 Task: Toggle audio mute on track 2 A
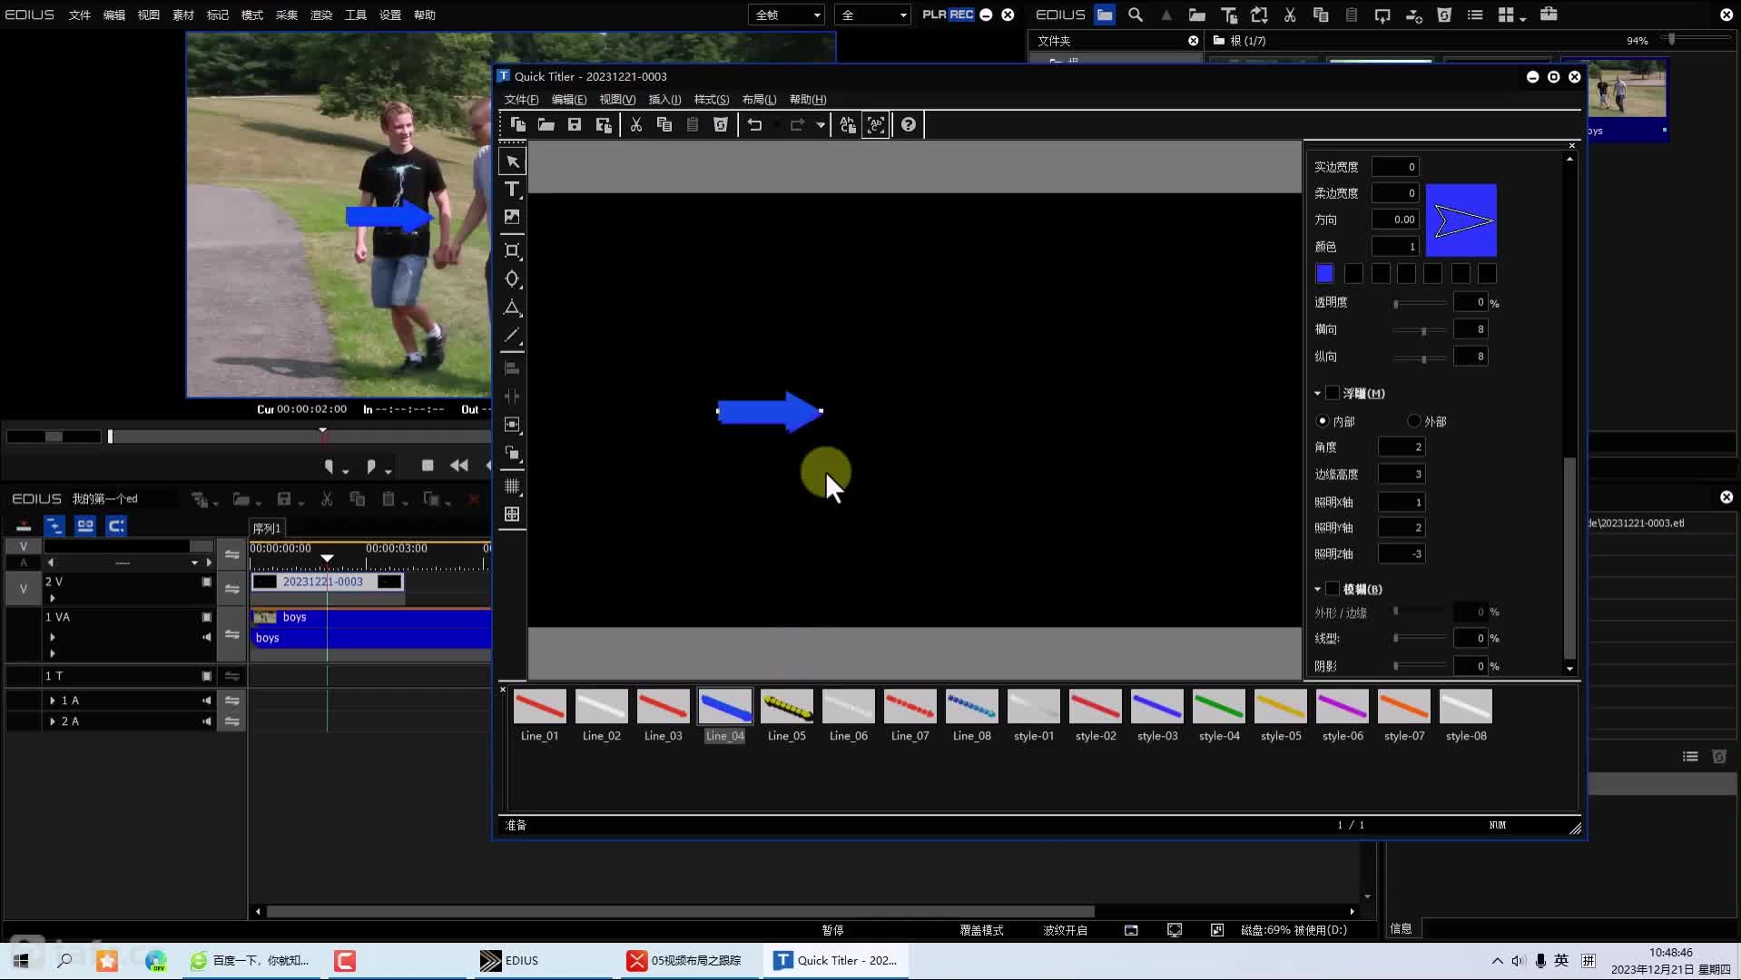point(207,721)
